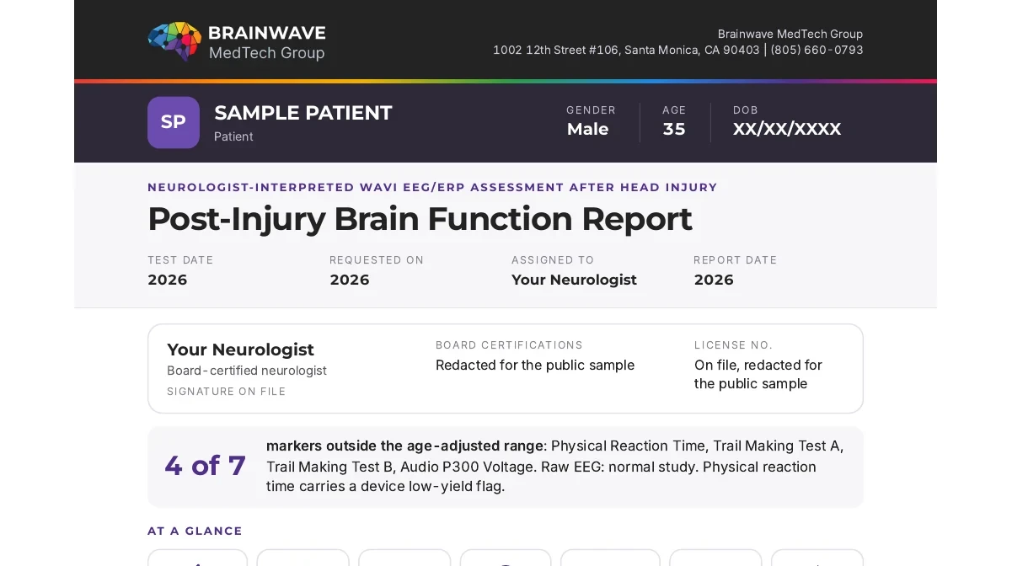1012x566 pixels.
Task: Click the gender value Male
Action: click(x=587, y=129)
